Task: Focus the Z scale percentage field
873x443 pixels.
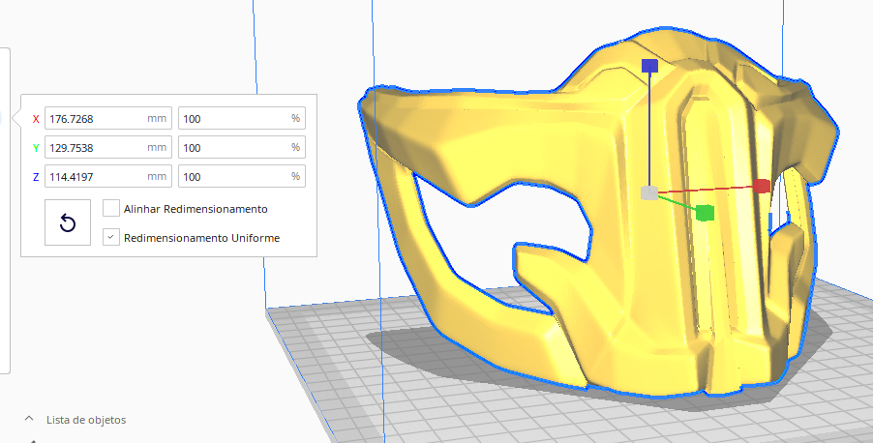Action: coord(232,176)
